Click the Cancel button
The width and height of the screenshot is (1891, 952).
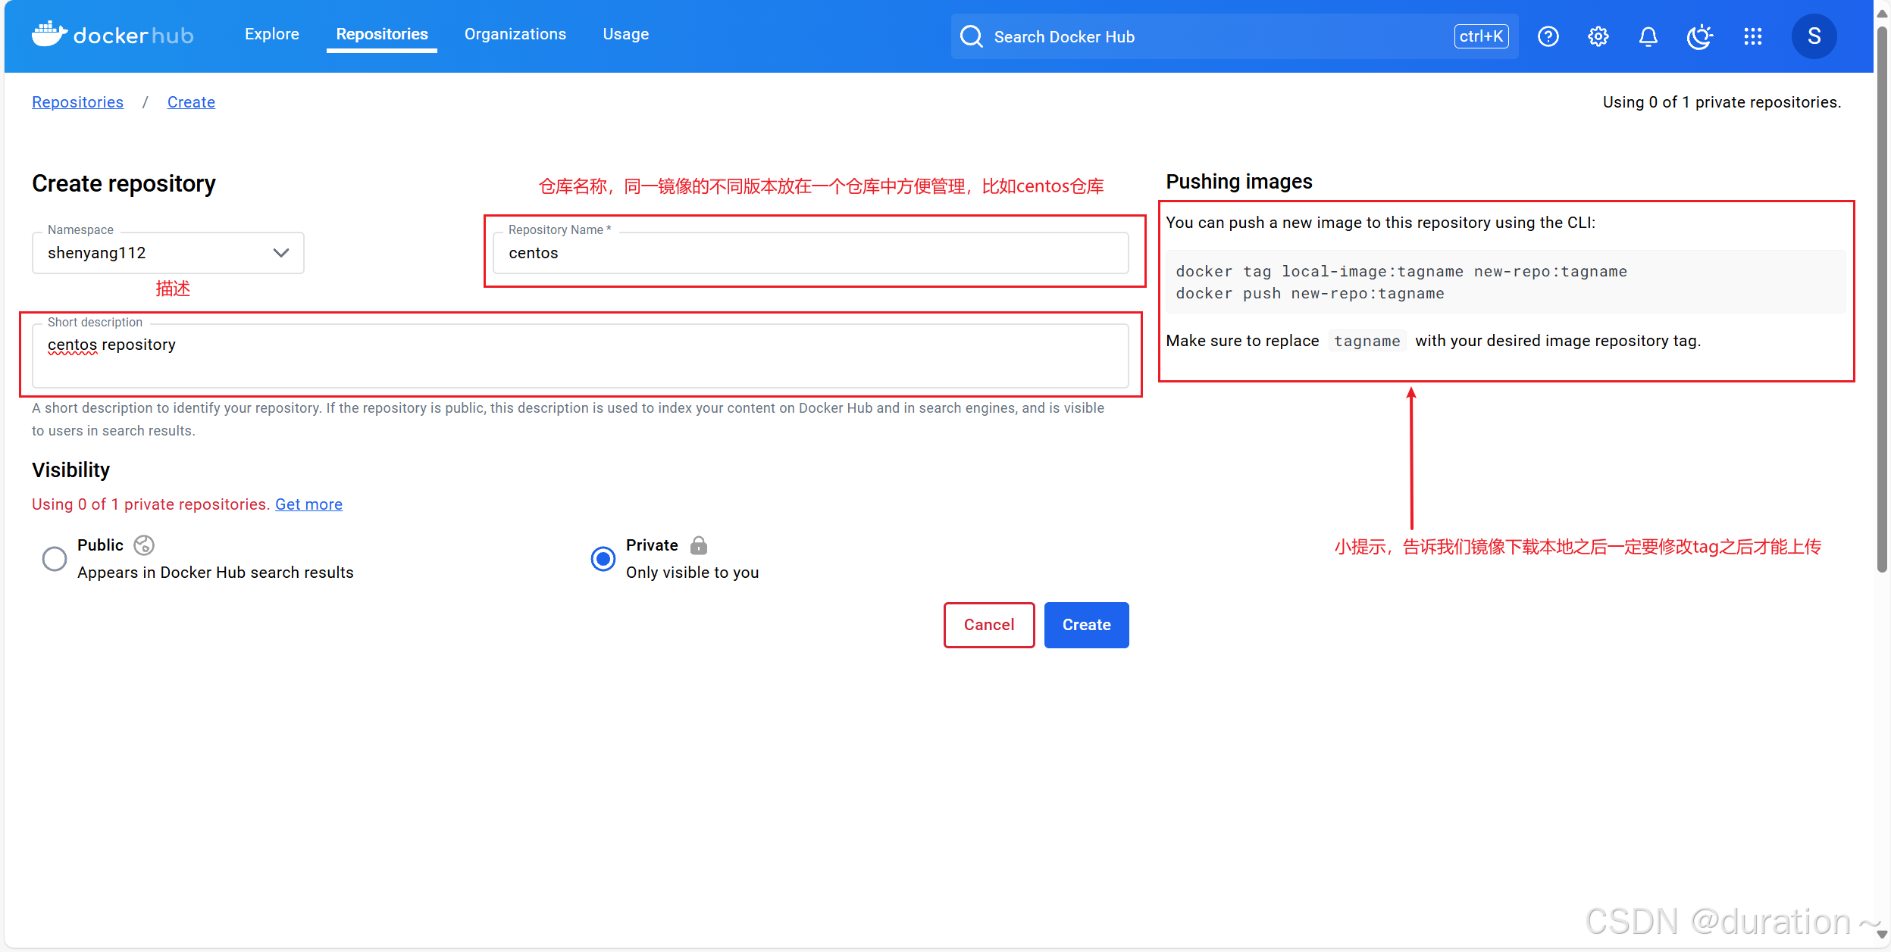989,625
